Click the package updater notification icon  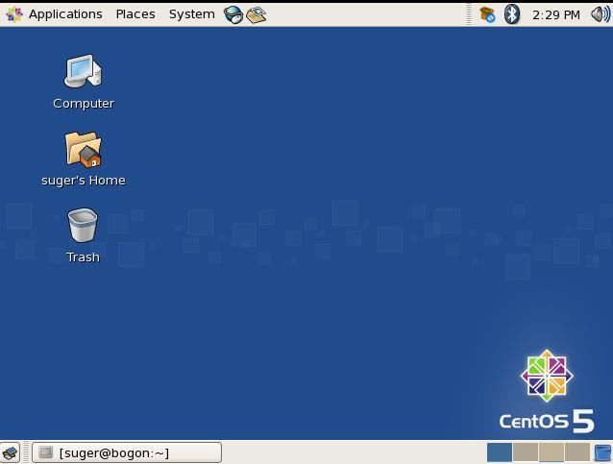(487, 14)
